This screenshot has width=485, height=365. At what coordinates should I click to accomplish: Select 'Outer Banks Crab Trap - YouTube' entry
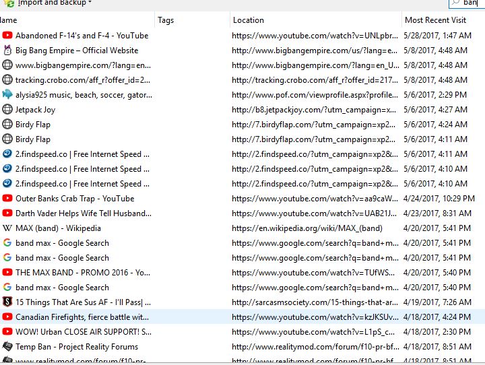click(75, 199)
